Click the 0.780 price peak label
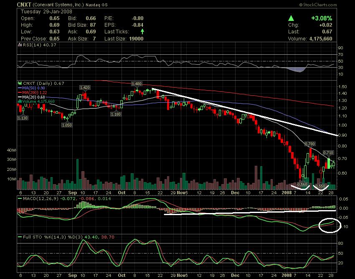 tap(310, 144)
